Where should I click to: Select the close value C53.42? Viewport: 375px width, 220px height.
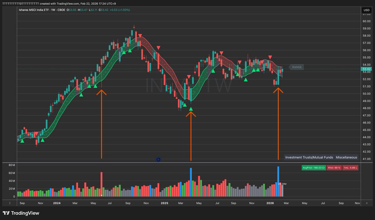pyautogui.click(x=104, y=10)
